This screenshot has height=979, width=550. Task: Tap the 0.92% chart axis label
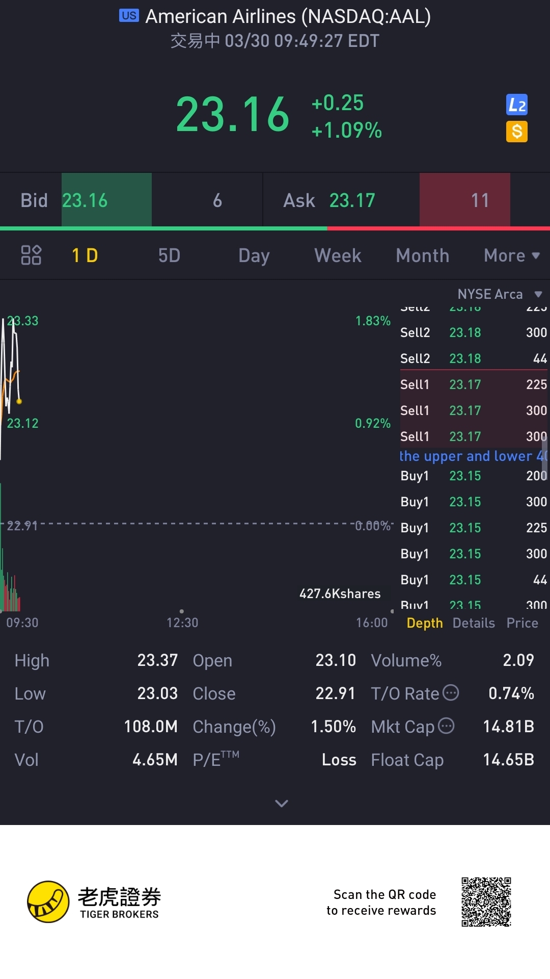coord(373,423)
